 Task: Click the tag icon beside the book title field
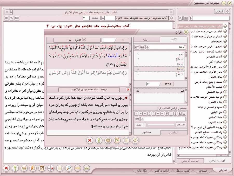coord(172,18)
